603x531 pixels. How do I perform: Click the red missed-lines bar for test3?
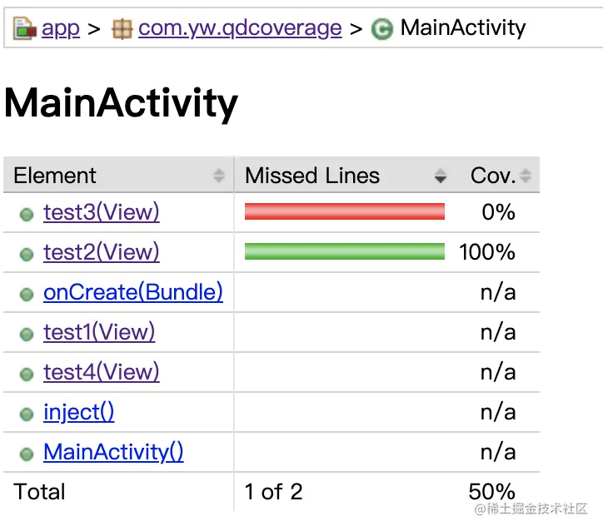pos(344,212)
